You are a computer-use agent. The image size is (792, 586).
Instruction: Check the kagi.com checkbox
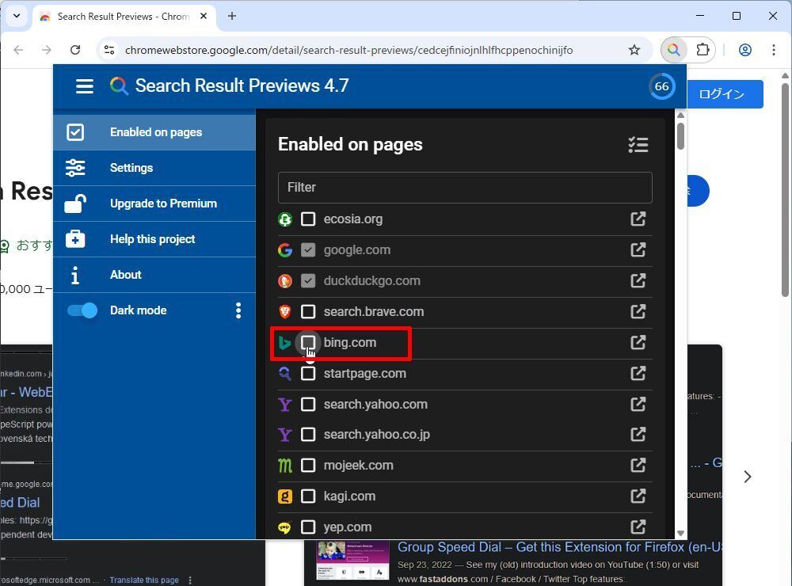click(x=308, y=496)
